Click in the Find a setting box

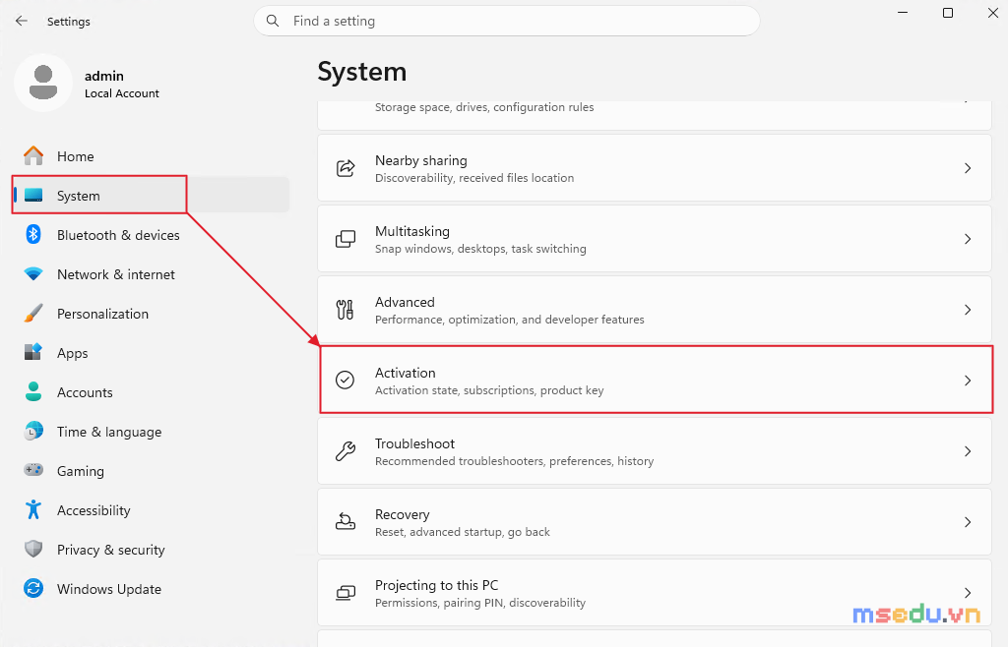pos(507,21)
